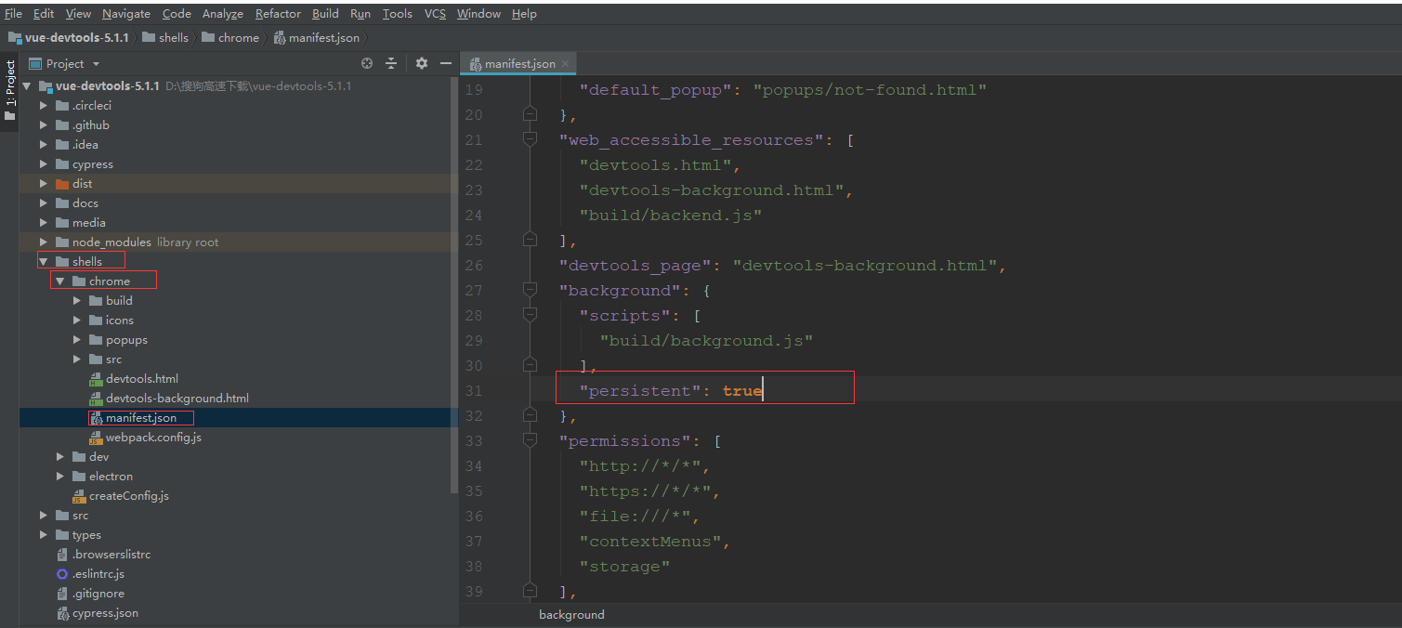Screen dimensions: 1402x628
Task: Collapse the vue-devtools-5.1.1 root folder
Action: click(26, 85)
